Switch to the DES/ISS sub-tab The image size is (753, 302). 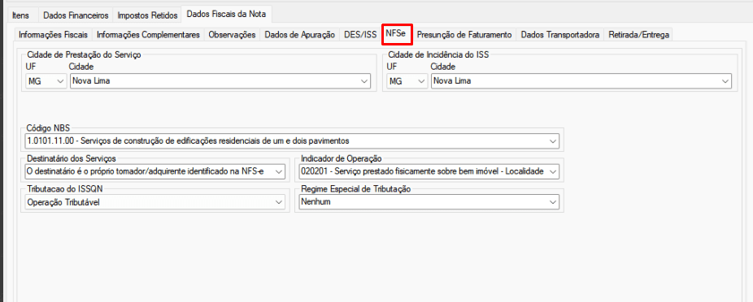360,35
